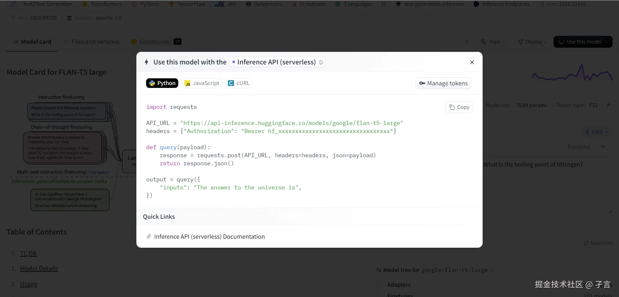Image resolution: width=619 pixels, height=297 pixels.
Task: Click the arrow icon next to tensor type F32
Action: click(608, 105)
